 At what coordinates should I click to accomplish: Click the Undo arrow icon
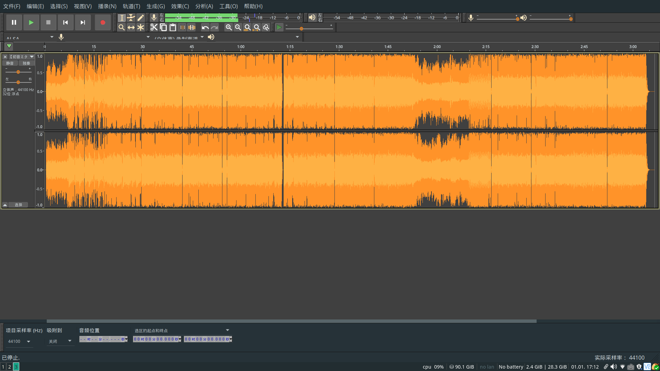205,27
